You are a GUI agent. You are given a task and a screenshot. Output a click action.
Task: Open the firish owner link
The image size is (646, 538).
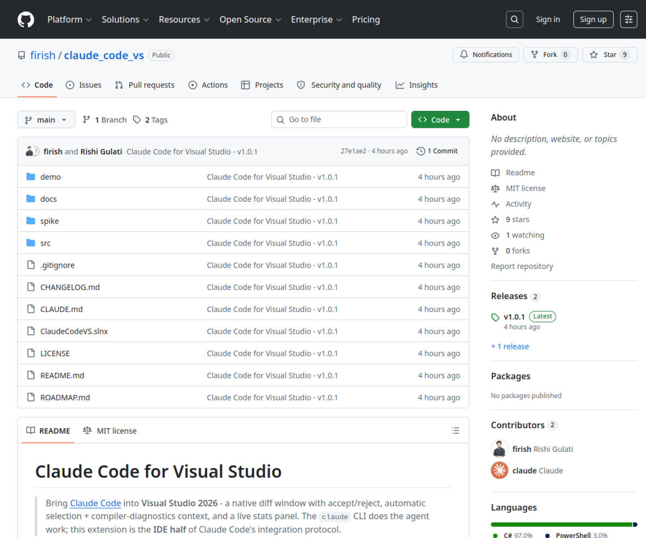tap(43, 55)
